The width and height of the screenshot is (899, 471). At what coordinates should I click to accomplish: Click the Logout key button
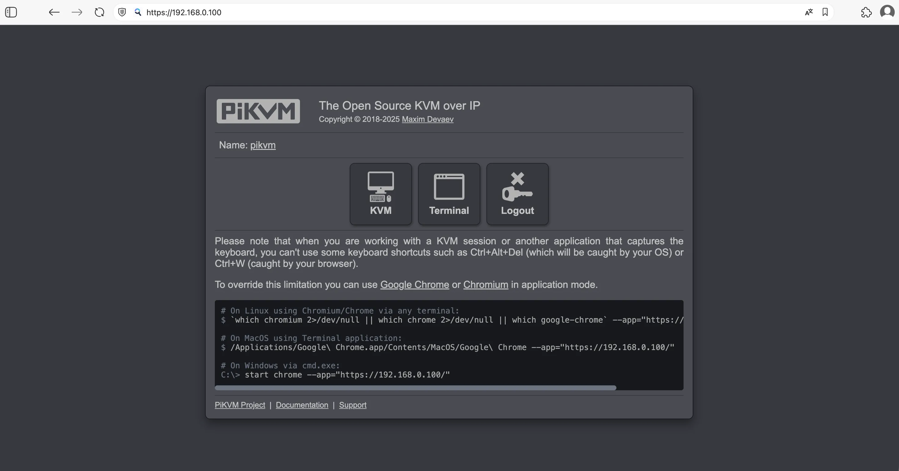click(518, 194)
